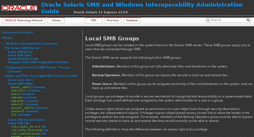
Task: Open The Solaris SMB Server section
Action: 22,48
